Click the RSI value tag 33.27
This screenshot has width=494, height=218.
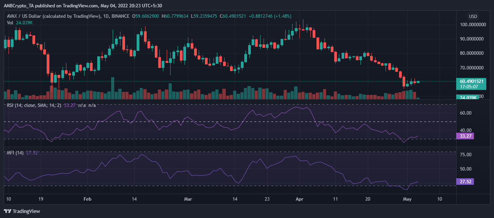click(x=465, y=136)
